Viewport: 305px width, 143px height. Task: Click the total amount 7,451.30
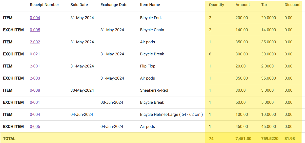[243, 139]
